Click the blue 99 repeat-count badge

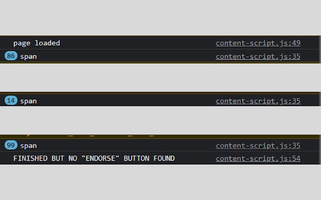11,145
